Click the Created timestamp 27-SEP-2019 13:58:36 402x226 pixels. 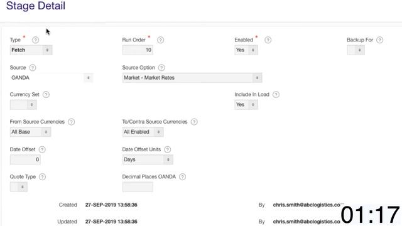click(111, 205)
